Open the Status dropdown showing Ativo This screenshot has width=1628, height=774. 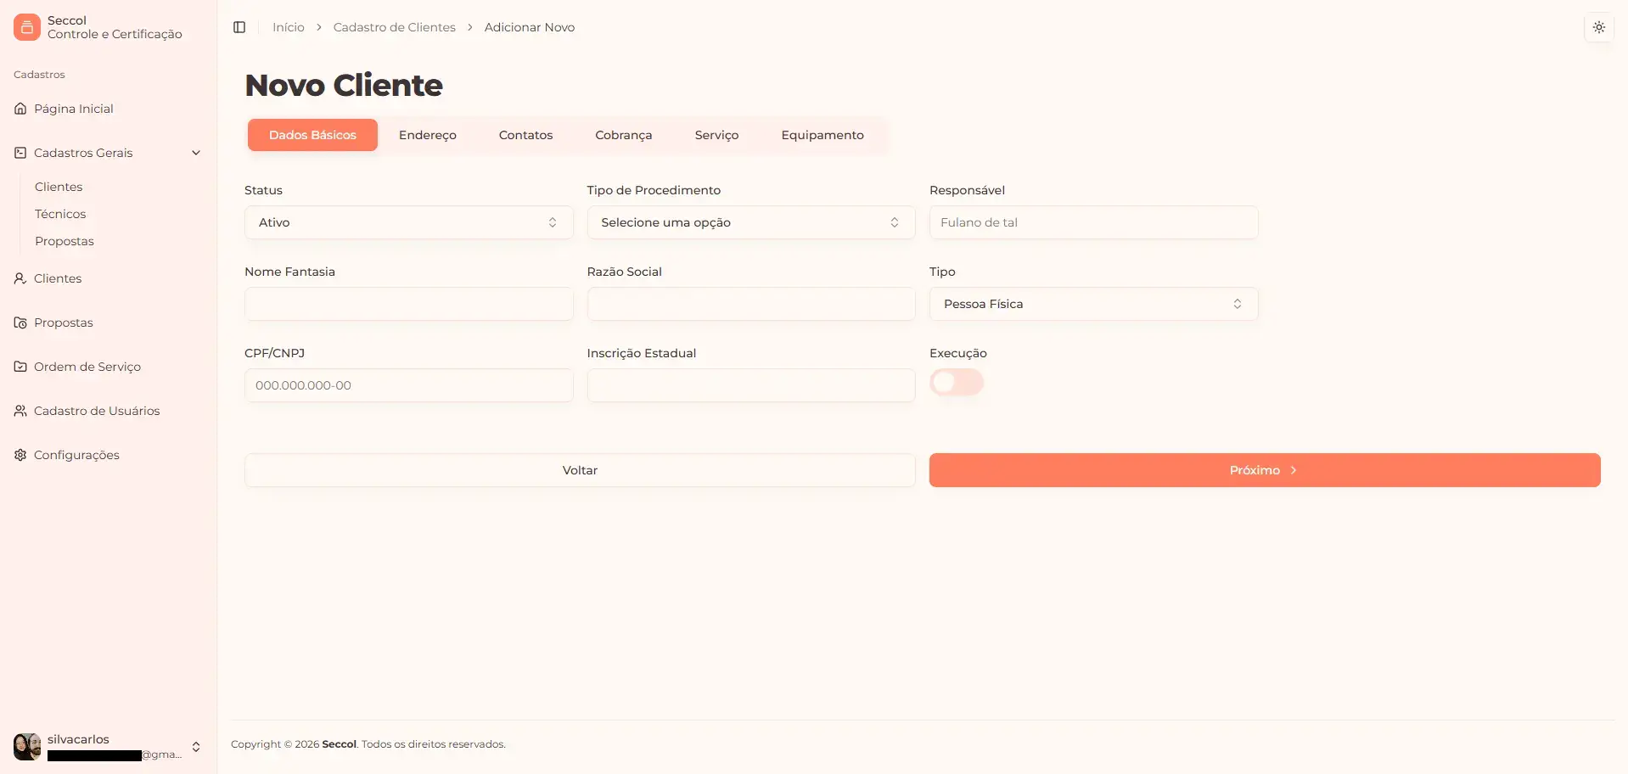pos(408,222)
